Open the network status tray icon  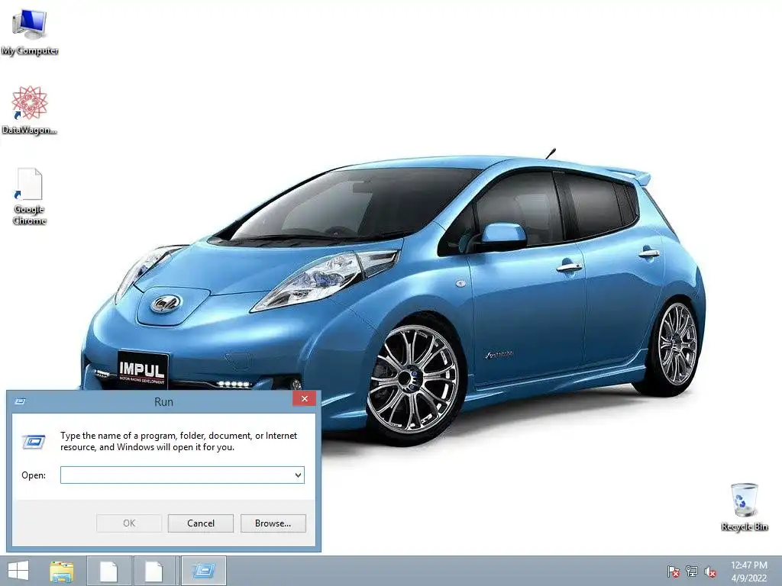pos(692,572)
